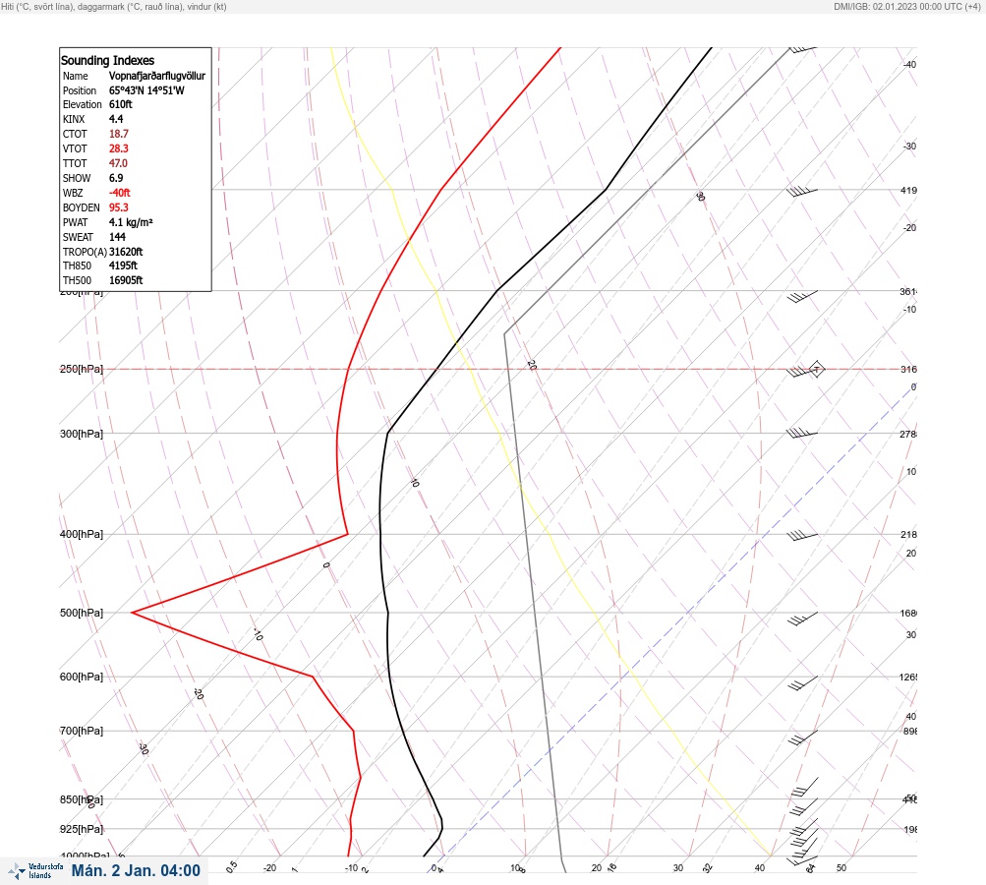Image resolution: width=986 pixels, height=885 pixels.
Task: Click the 700[hPa] pressure label
Action: [82, 731]
